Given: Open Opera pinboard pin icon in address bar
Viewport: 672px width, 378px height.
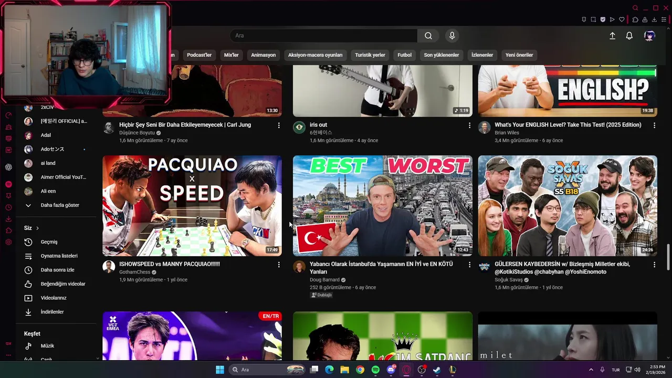Looking at the screenshot, I should (x=584, y=19).
